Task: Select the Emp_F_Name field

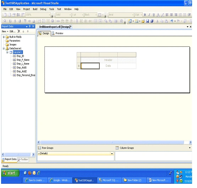Action: (23, 60)
